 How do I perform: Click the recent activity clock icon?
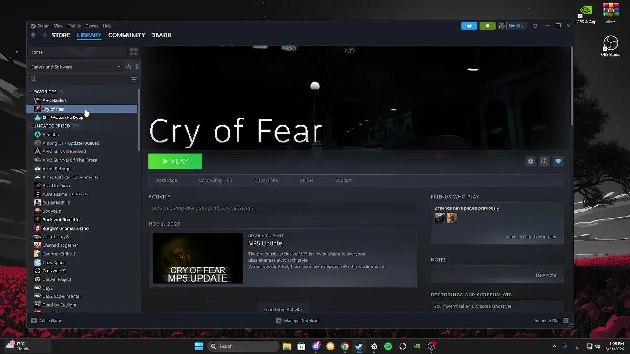128,67
